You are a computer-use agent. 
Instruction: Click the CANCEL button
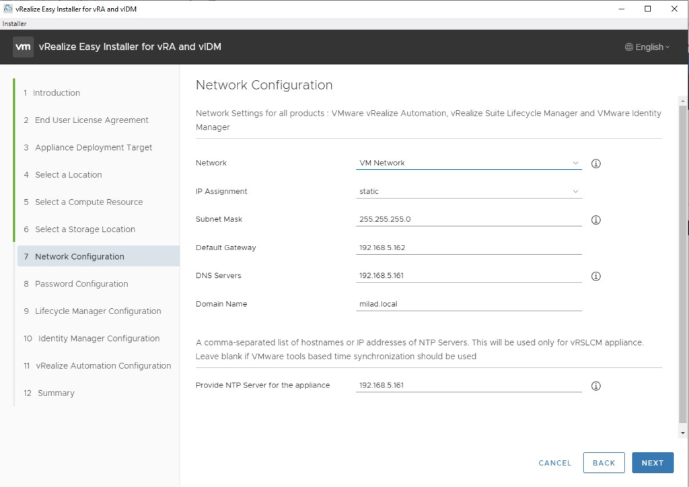coord(555,463)
